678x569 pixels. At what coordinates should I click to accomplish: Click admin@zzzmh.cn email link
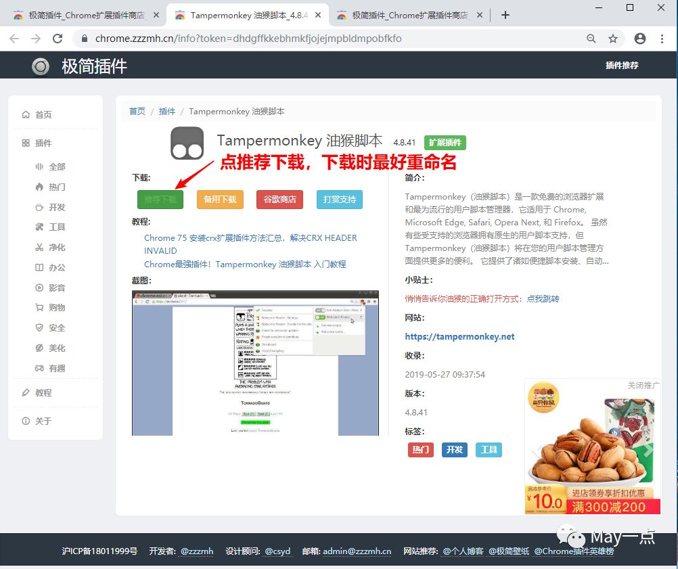pos(357,551)
